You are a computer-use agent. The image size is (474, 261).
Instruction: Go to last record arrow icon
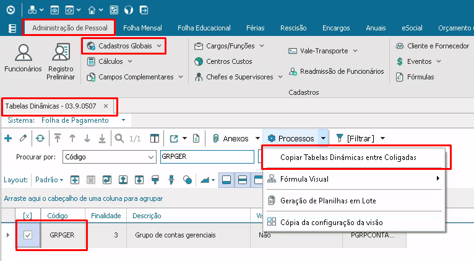click(102, 138)
